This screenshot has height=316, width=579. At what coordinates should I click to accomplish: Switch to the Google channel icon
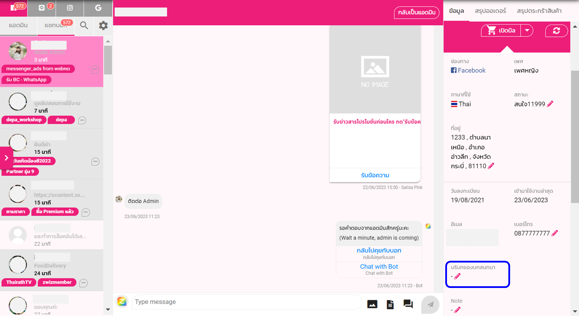coord(98,8)
